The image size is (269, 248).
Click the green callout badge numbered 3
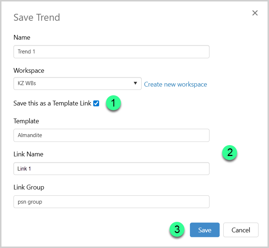point(177,229)
